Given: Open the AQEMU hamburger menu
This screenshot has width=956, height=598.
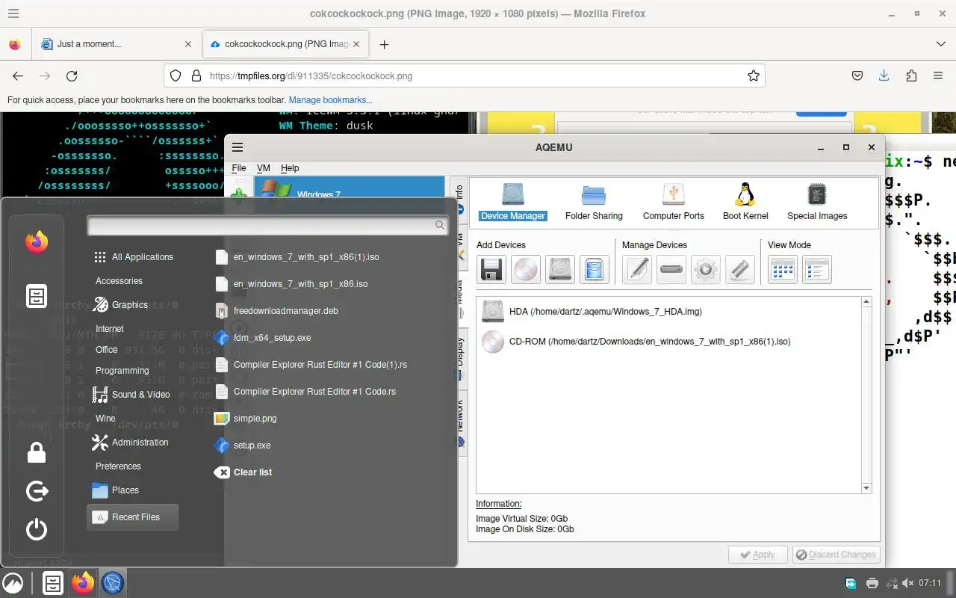Looking at the screenshot, I should (x=238, y=147).
